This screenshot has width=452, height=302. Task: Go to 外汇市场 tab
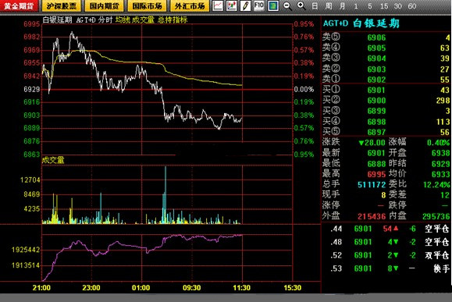coord(190,6)
